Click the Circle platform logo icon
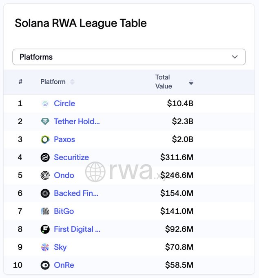 pyautogui.click(x=45, y=104)
